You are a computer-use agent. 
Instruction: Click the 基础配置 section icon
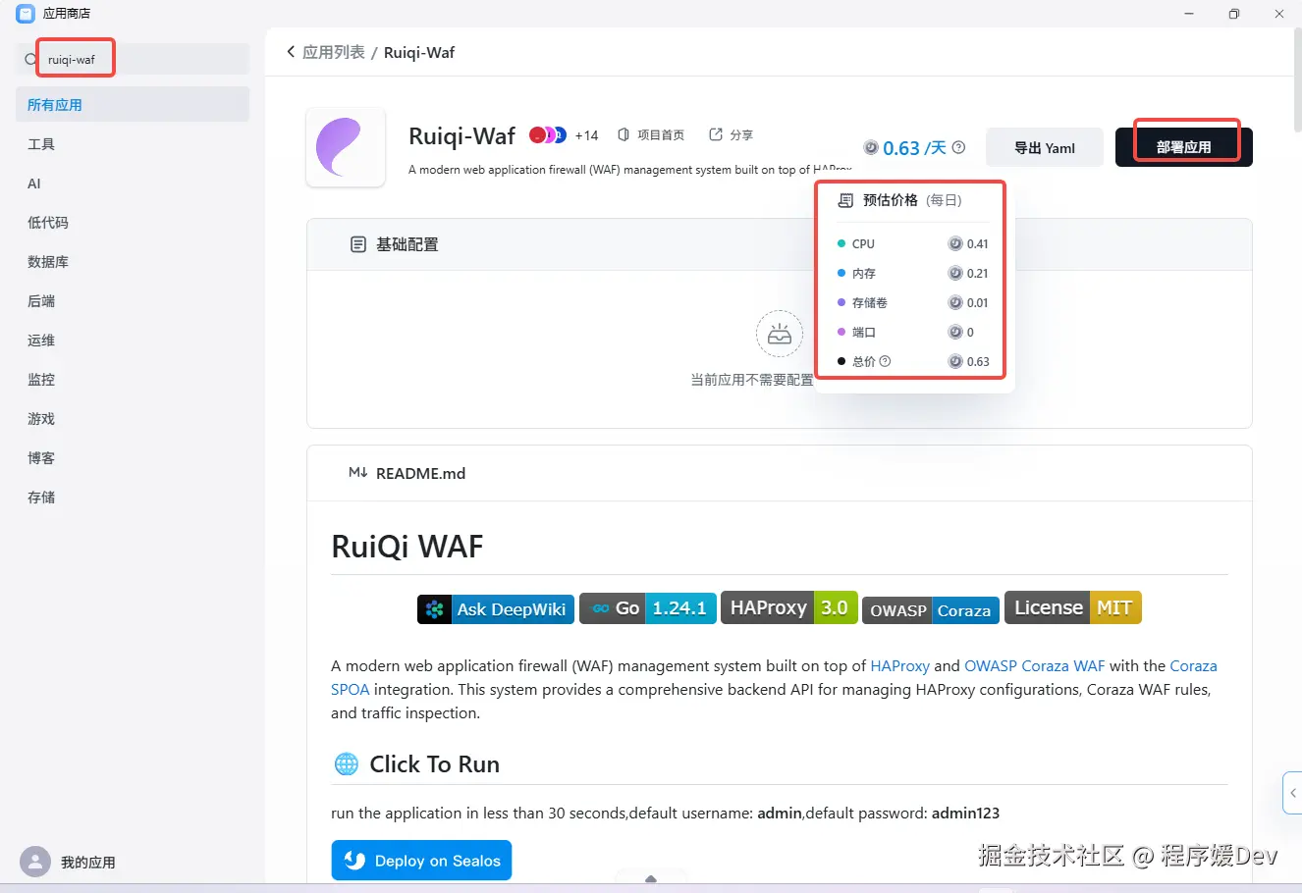click(358, 244)
